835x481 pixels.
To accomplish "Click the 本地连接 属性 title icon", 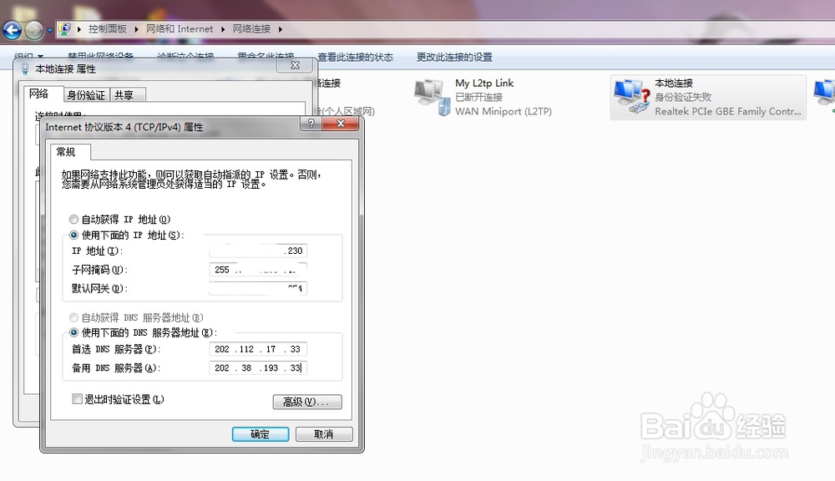I will click(24, 68).
